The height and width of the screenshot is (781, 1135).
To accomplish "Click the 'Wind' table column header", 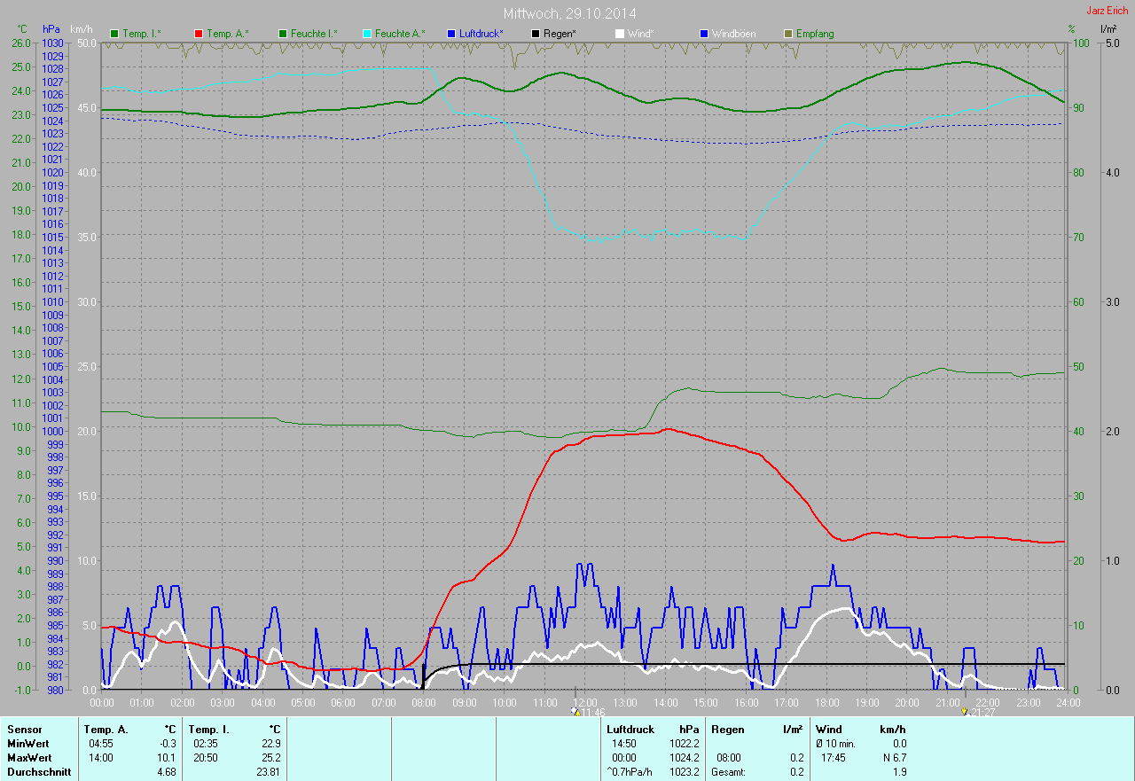I will [829, 730].
